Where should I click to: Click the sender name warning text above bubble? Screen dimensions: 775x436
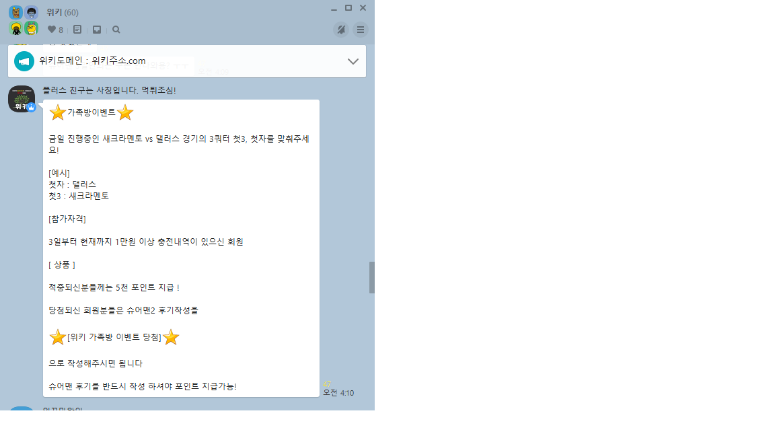tap(109, 90)
